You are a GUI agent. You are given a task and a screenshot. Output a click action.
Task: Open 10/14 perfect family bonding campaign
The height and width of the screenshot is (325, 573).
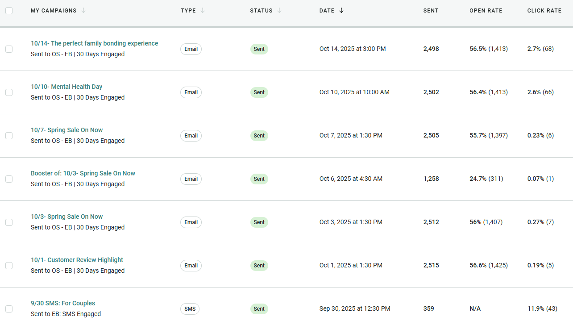click(x=94, y=43)
